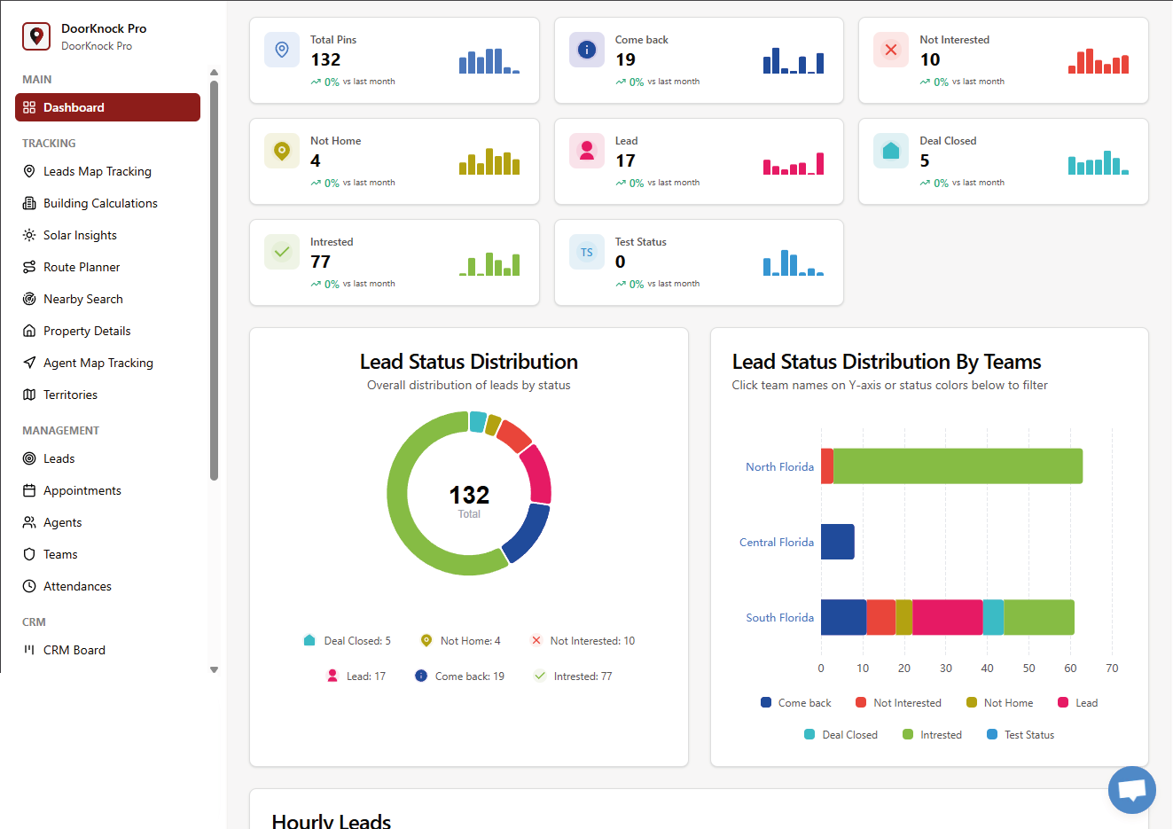Click the Leads target icon in sidebar
Screen dimensions: 1173x829
pyautogui.click(x=29, y=458)
